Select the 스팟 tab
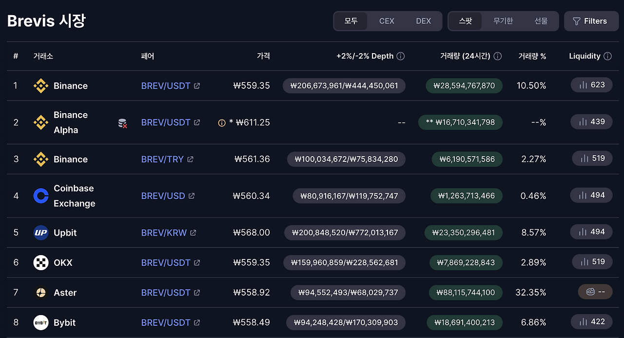 pyautogui.click(x=466, y=21)
